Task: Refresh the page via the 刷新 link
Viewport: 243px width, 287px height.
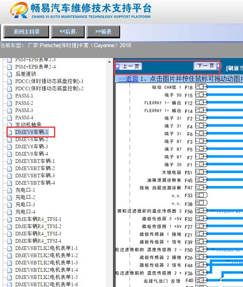Action: (235, 68)
